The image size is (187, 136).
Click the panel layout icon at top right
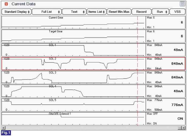pyautogui.click(x=182, y=4)
